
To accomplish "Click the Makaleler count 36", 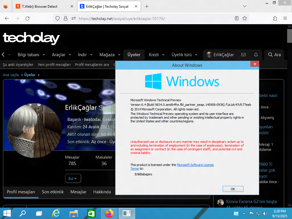I will point(104,163).
